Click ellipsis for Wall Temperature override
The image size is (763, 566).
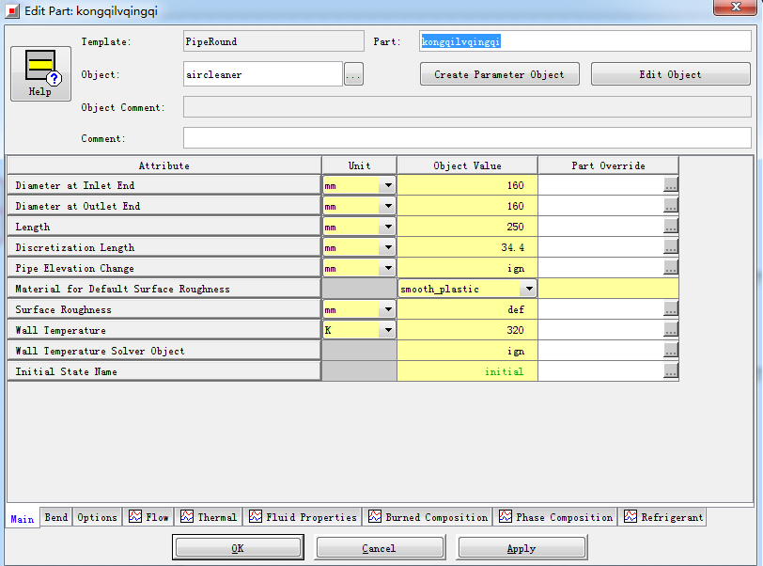pyautogui.click(x=670, y=330)
